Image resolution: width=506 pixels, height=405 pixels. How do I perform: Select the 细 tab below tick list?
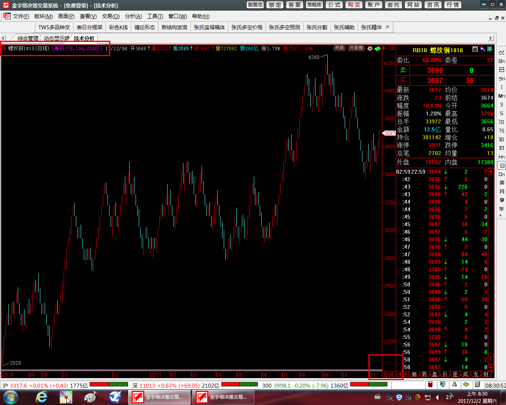pos(414,374)
